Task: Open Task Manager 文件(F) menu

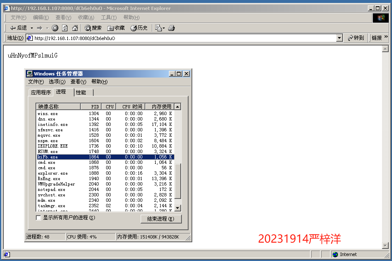Action: tap(36, 82)
